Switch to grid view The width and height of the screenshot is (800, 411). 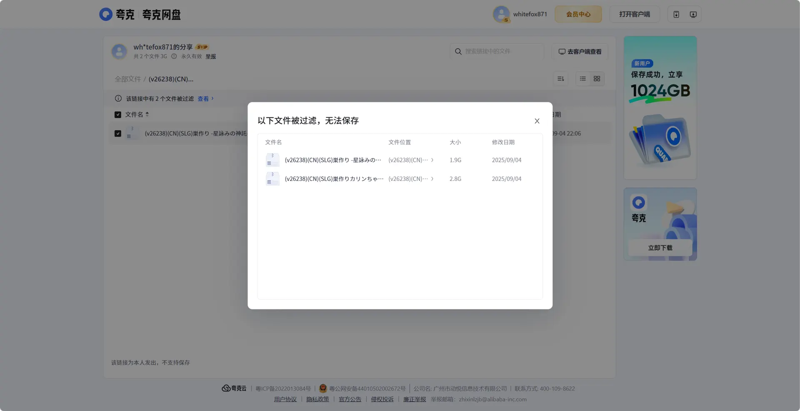pos(597,79)
